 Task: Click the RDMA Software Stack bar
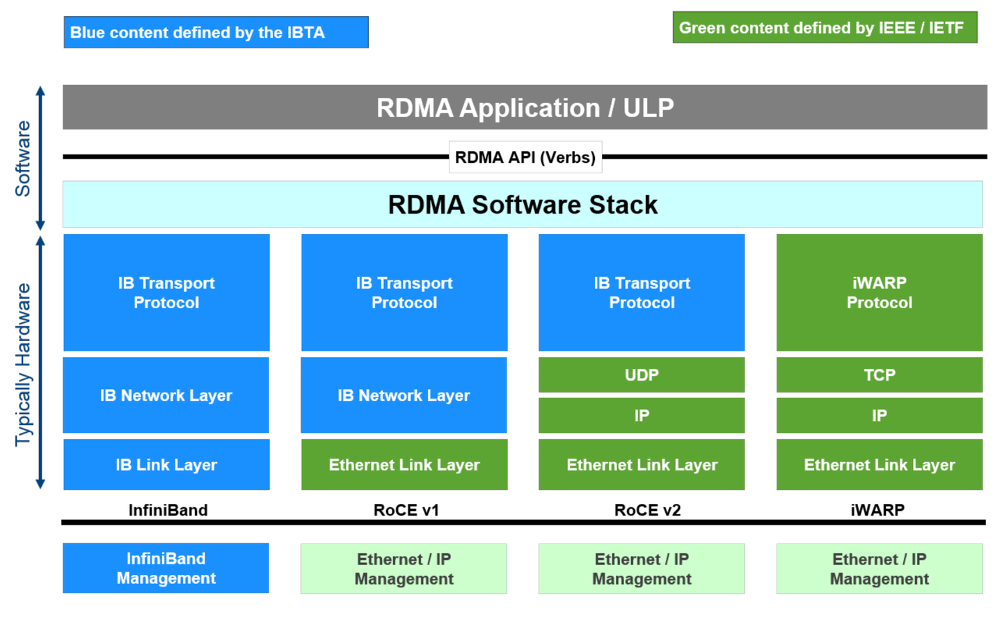click(525, 204)
